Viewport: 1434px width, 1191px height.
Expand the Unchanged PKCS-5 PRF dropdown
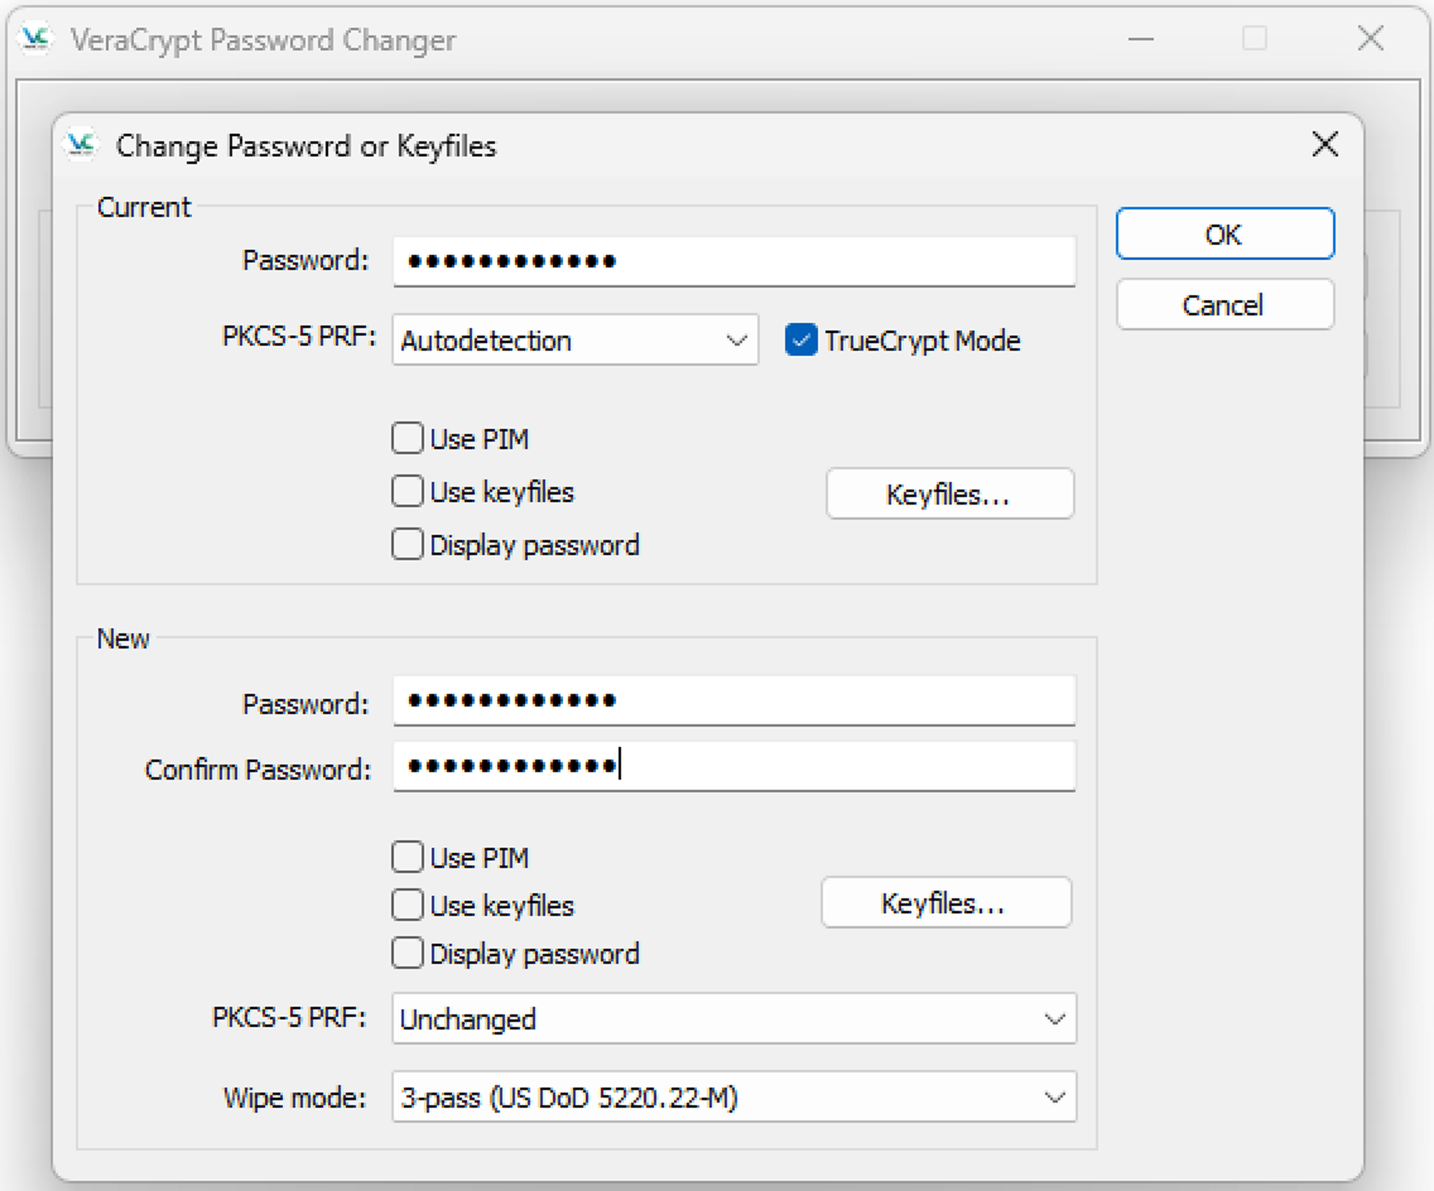[733, 1019]
